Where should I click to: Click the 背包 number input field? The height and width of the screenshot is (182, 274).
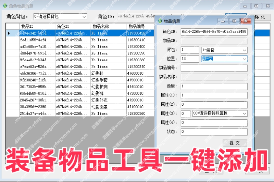tap(190, 50)
